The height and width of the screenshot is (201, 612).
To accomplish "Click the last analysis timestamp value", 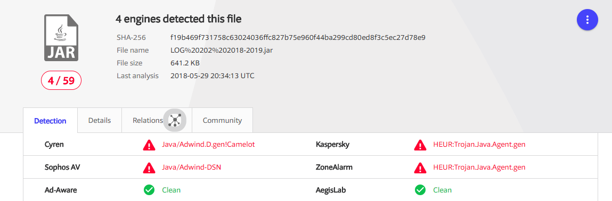I will coord(213,76).
